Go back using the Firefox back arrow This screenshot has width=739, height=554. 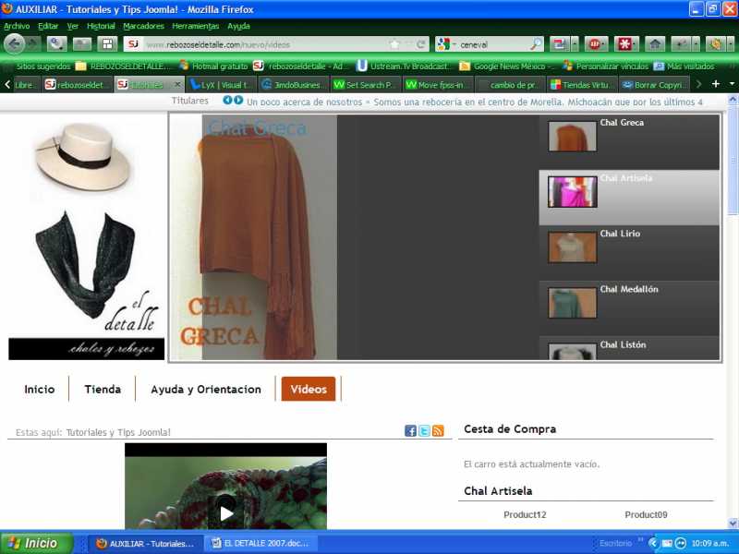click(x=14, y=44)
